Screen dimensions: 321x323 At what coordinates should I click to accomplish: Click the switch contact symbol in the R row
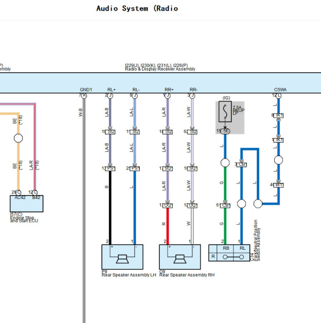[x=233, y=257]
